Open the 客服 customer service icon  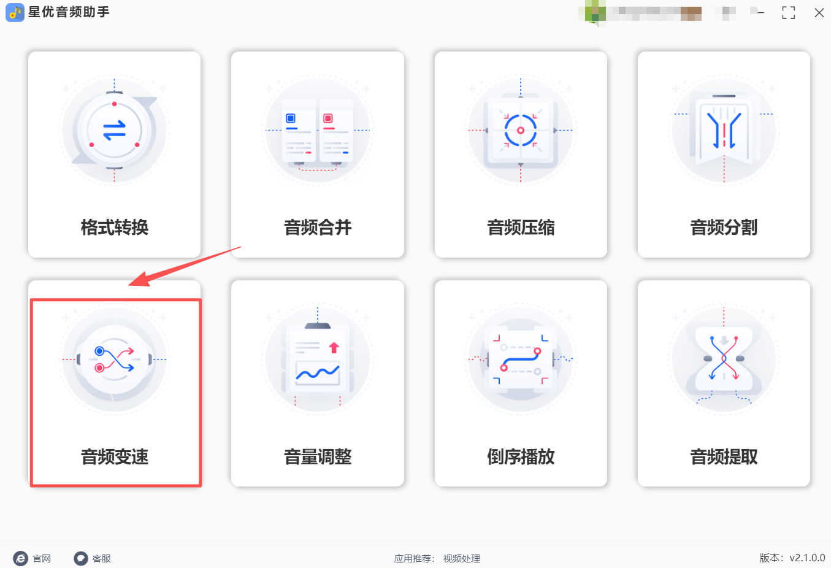coord(81,558)
